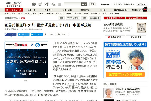
Task: Click the arrow on NTT ad
Action: coord(45,74)
